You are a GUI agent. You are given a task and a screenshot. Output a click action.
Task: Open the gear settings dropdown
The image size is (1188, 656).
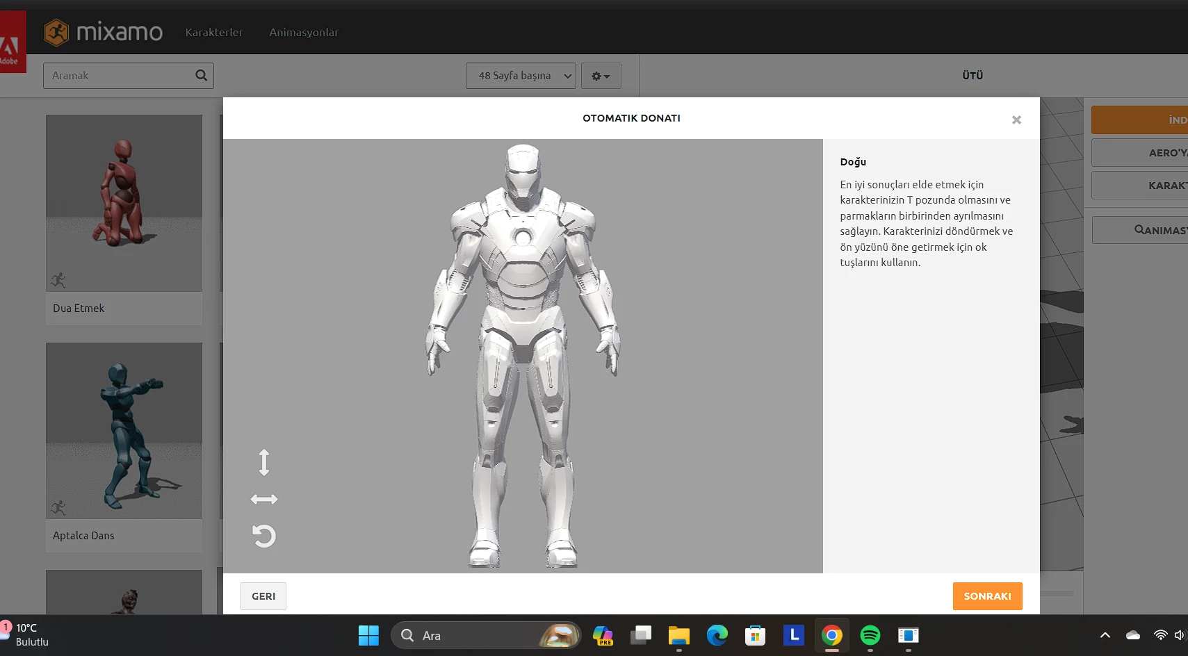(601, 76)
